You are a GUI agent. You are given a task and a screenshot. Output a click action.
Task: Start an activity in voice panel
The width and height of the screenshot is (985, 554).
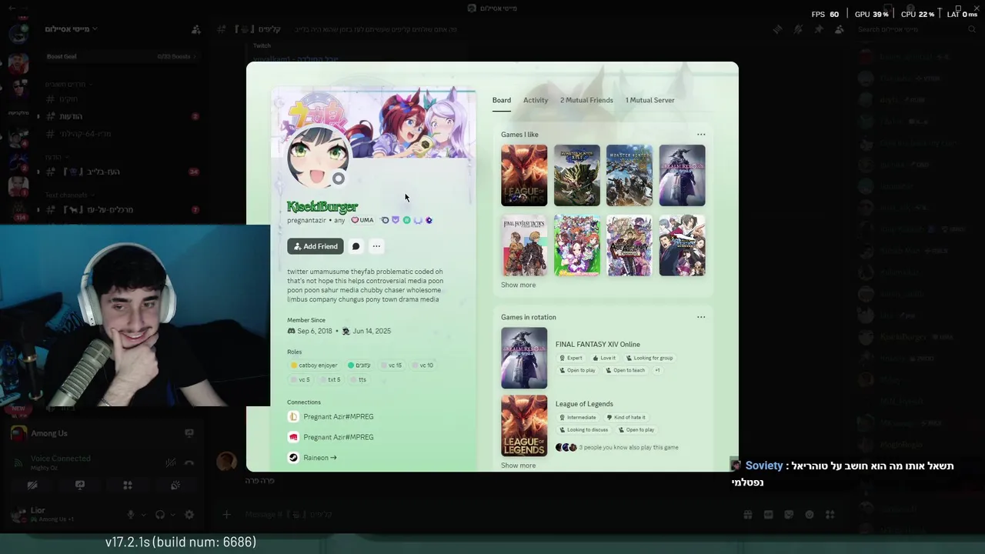point(128,486)
